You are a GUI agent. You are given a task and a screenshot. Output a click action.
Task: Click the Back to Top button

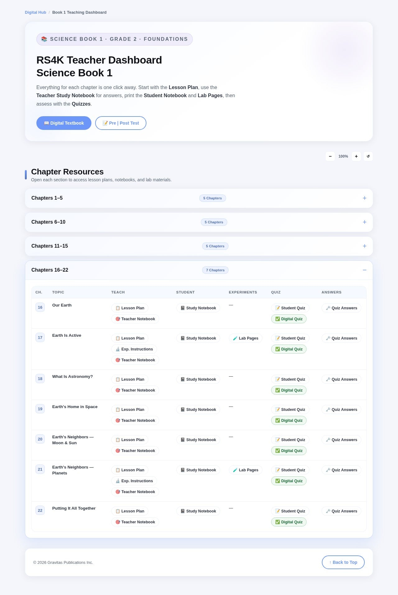[343, 562]
